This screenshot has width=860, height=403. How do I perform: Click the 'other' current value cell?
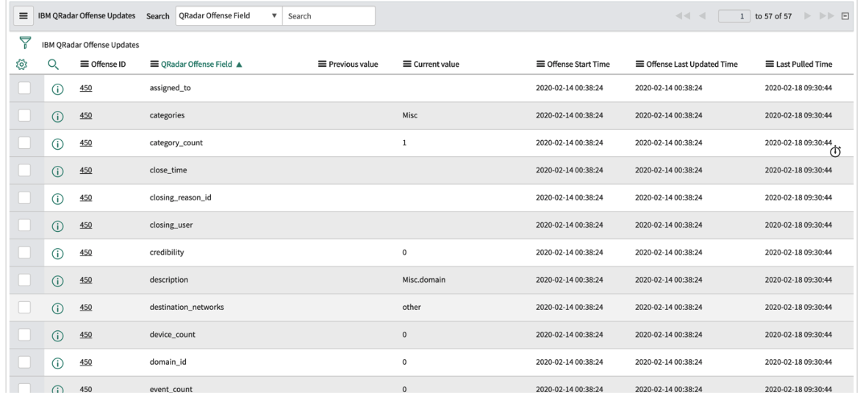[x=412, y=307]
